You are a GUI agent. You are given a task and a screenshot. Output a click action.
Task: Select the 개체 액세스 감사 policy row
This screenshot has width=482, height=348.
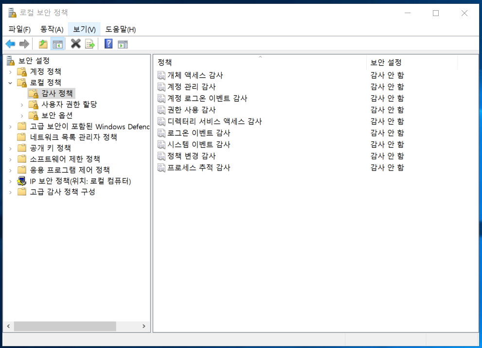(x=316, y=75)
